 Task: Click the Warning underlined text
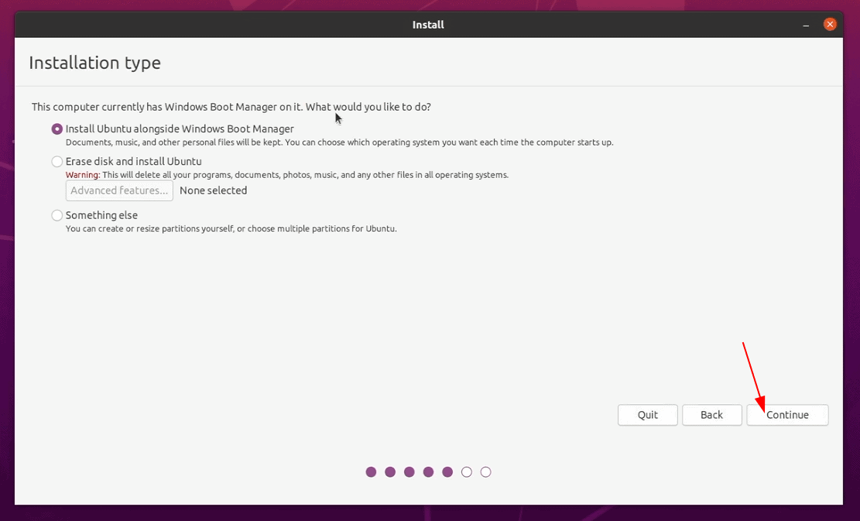81,174
